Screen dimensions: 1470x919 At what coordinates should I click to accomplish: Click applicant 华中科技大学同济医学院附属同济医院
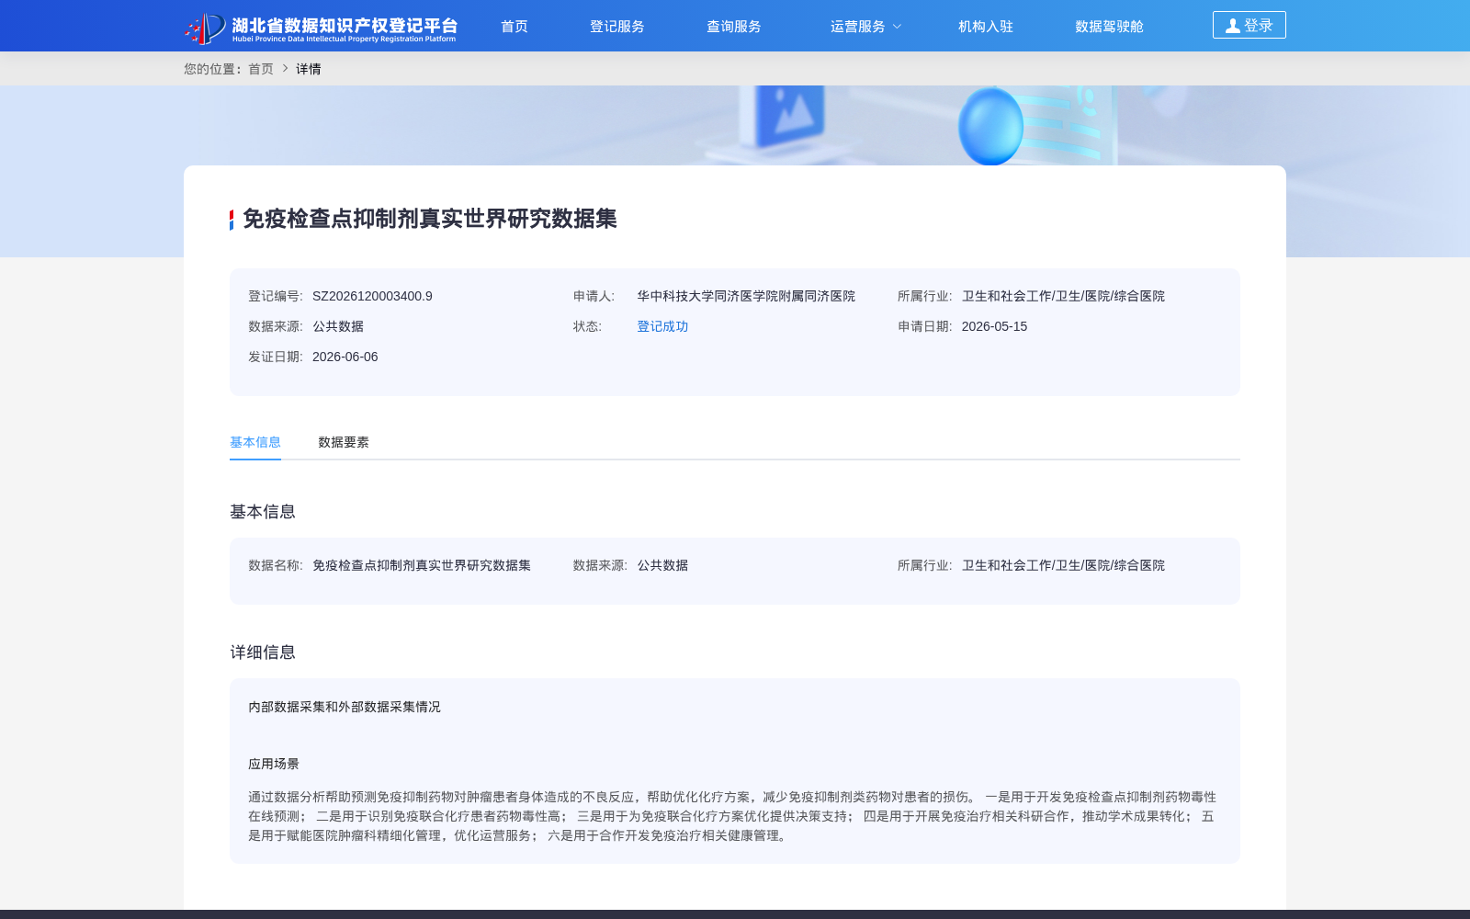746,296
